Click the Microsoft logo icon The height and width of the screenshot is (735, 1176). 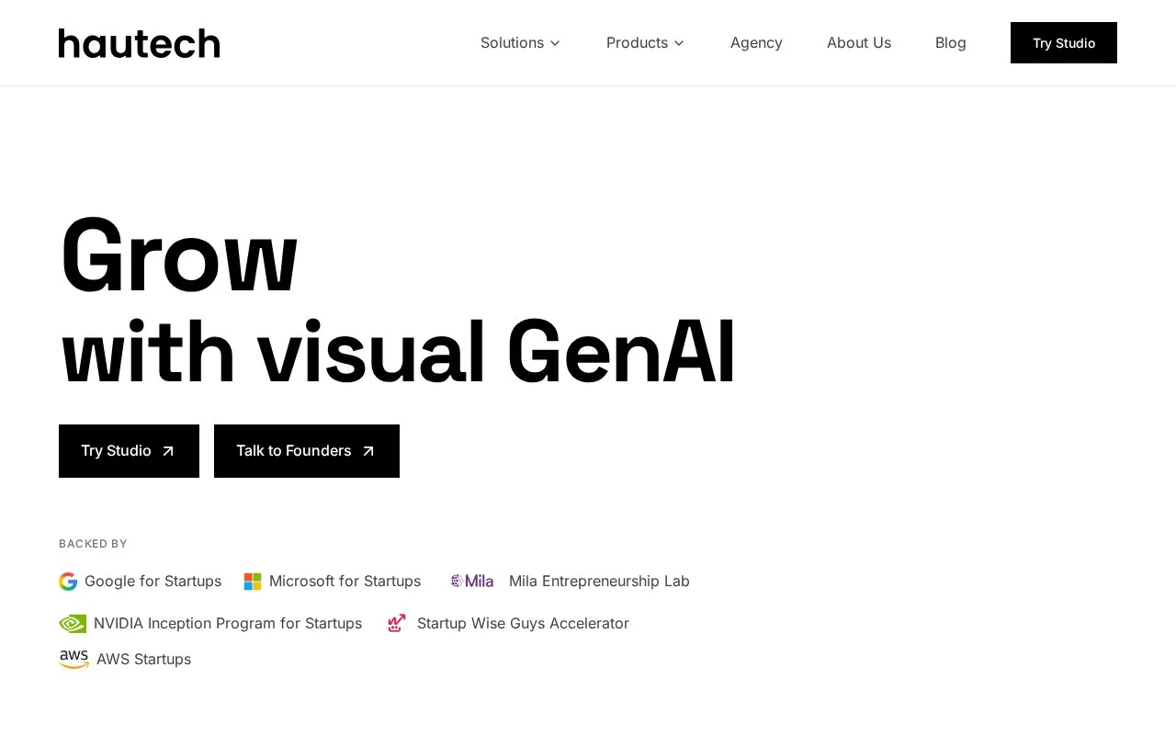point(253,582)
